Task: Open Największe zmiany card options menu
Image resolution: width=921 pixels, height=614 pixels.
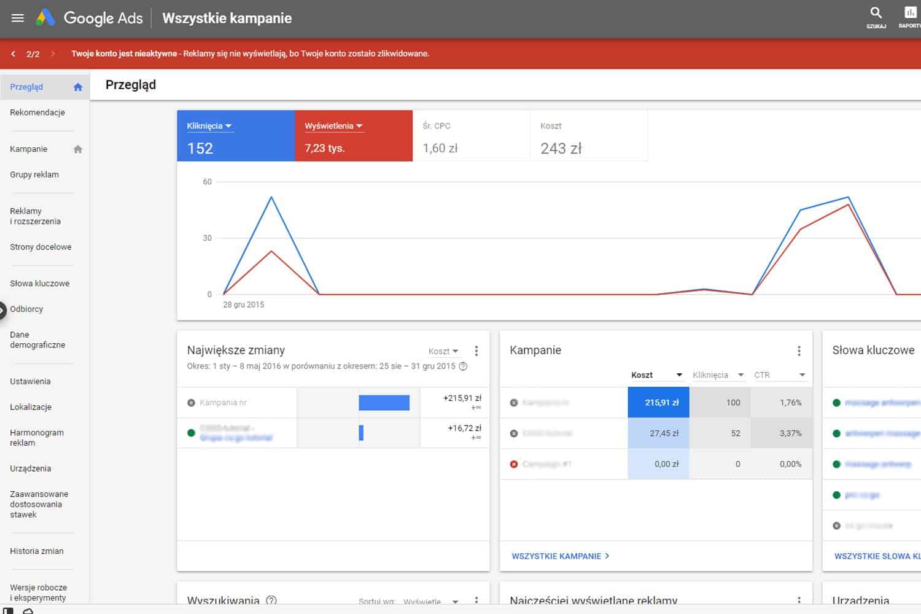Action: (476, 351)
